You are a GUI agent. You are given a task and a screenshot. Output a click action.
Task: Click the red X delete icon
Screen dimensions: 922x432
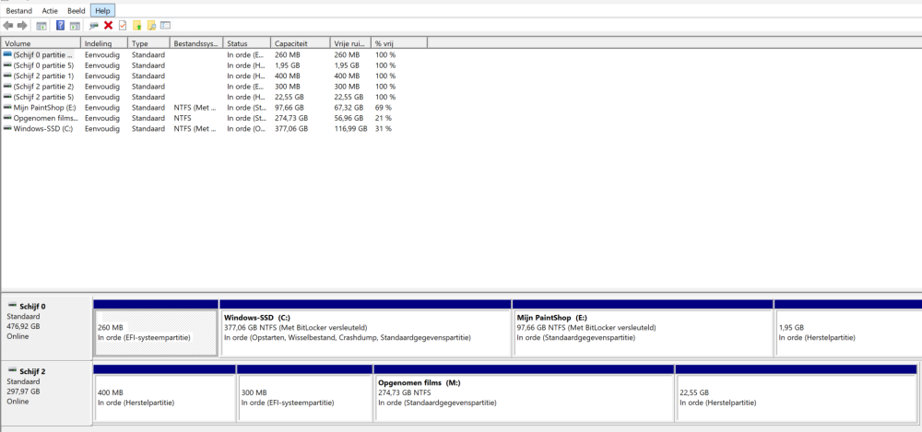click(108, 25)
